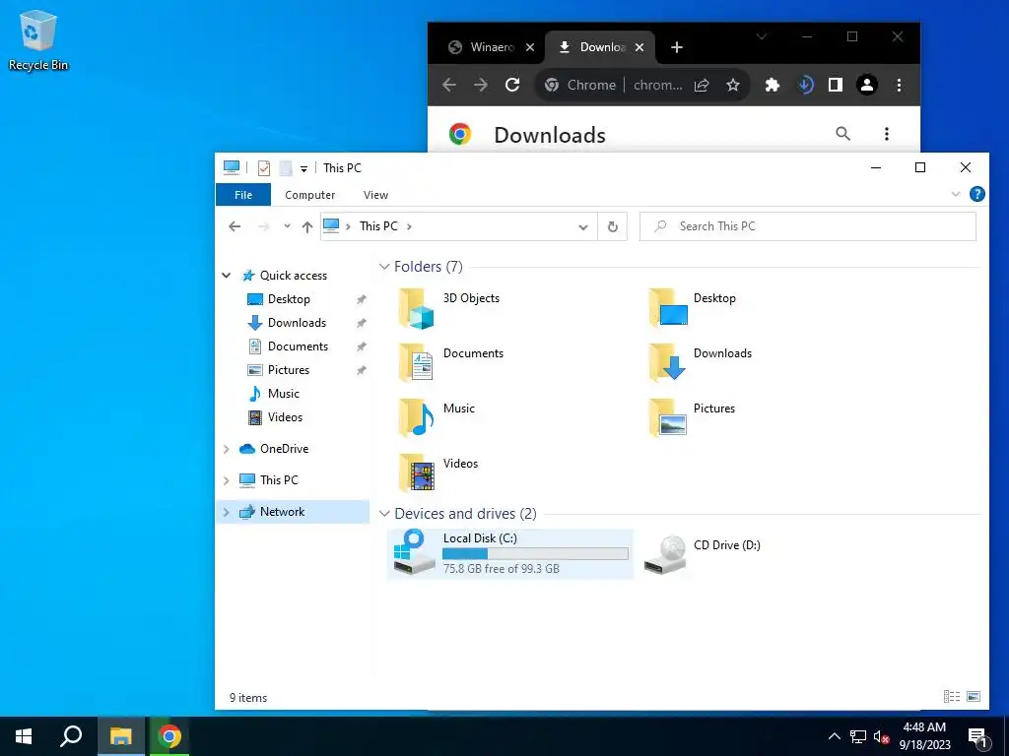Search downloads magnifier in Chrome page
The height and width of the screenshot is (756, 1009).
pyautogui.click(x=843, y=134)
